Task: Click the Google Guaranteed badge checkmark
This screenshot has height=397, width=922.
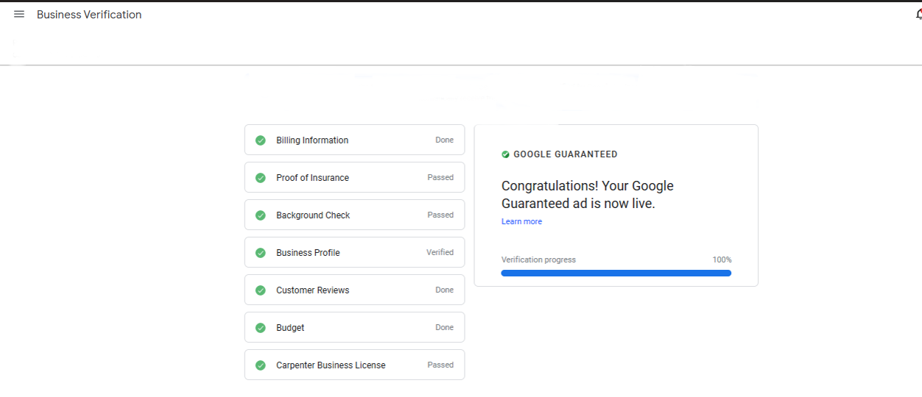Action: pyautogui.click(x=505, y=154)
